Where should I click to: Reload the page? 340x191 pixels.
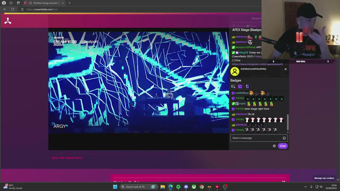click(x=12, y=9)
